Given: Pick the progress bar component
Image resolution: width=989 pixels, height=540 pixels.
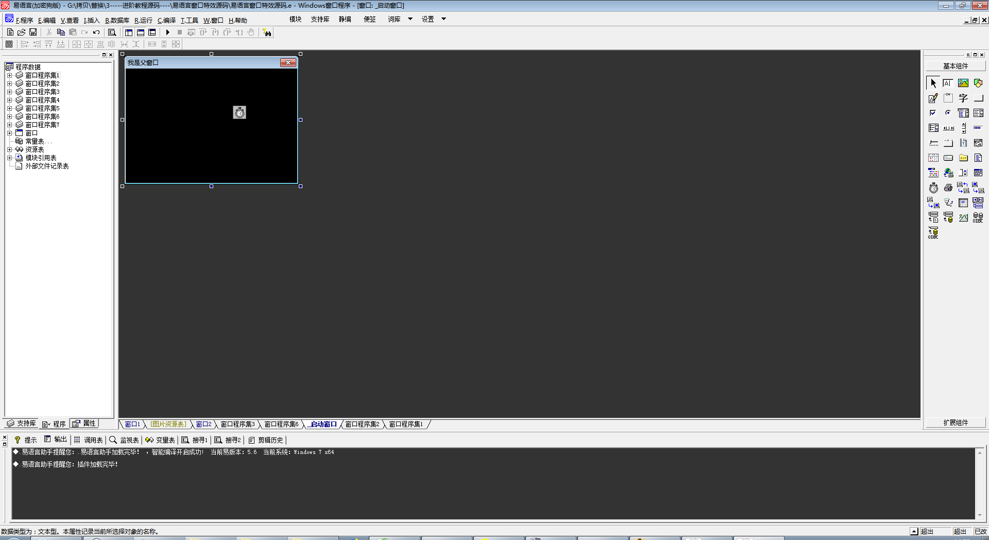Looking at the screenshot, I should [978, 128].
